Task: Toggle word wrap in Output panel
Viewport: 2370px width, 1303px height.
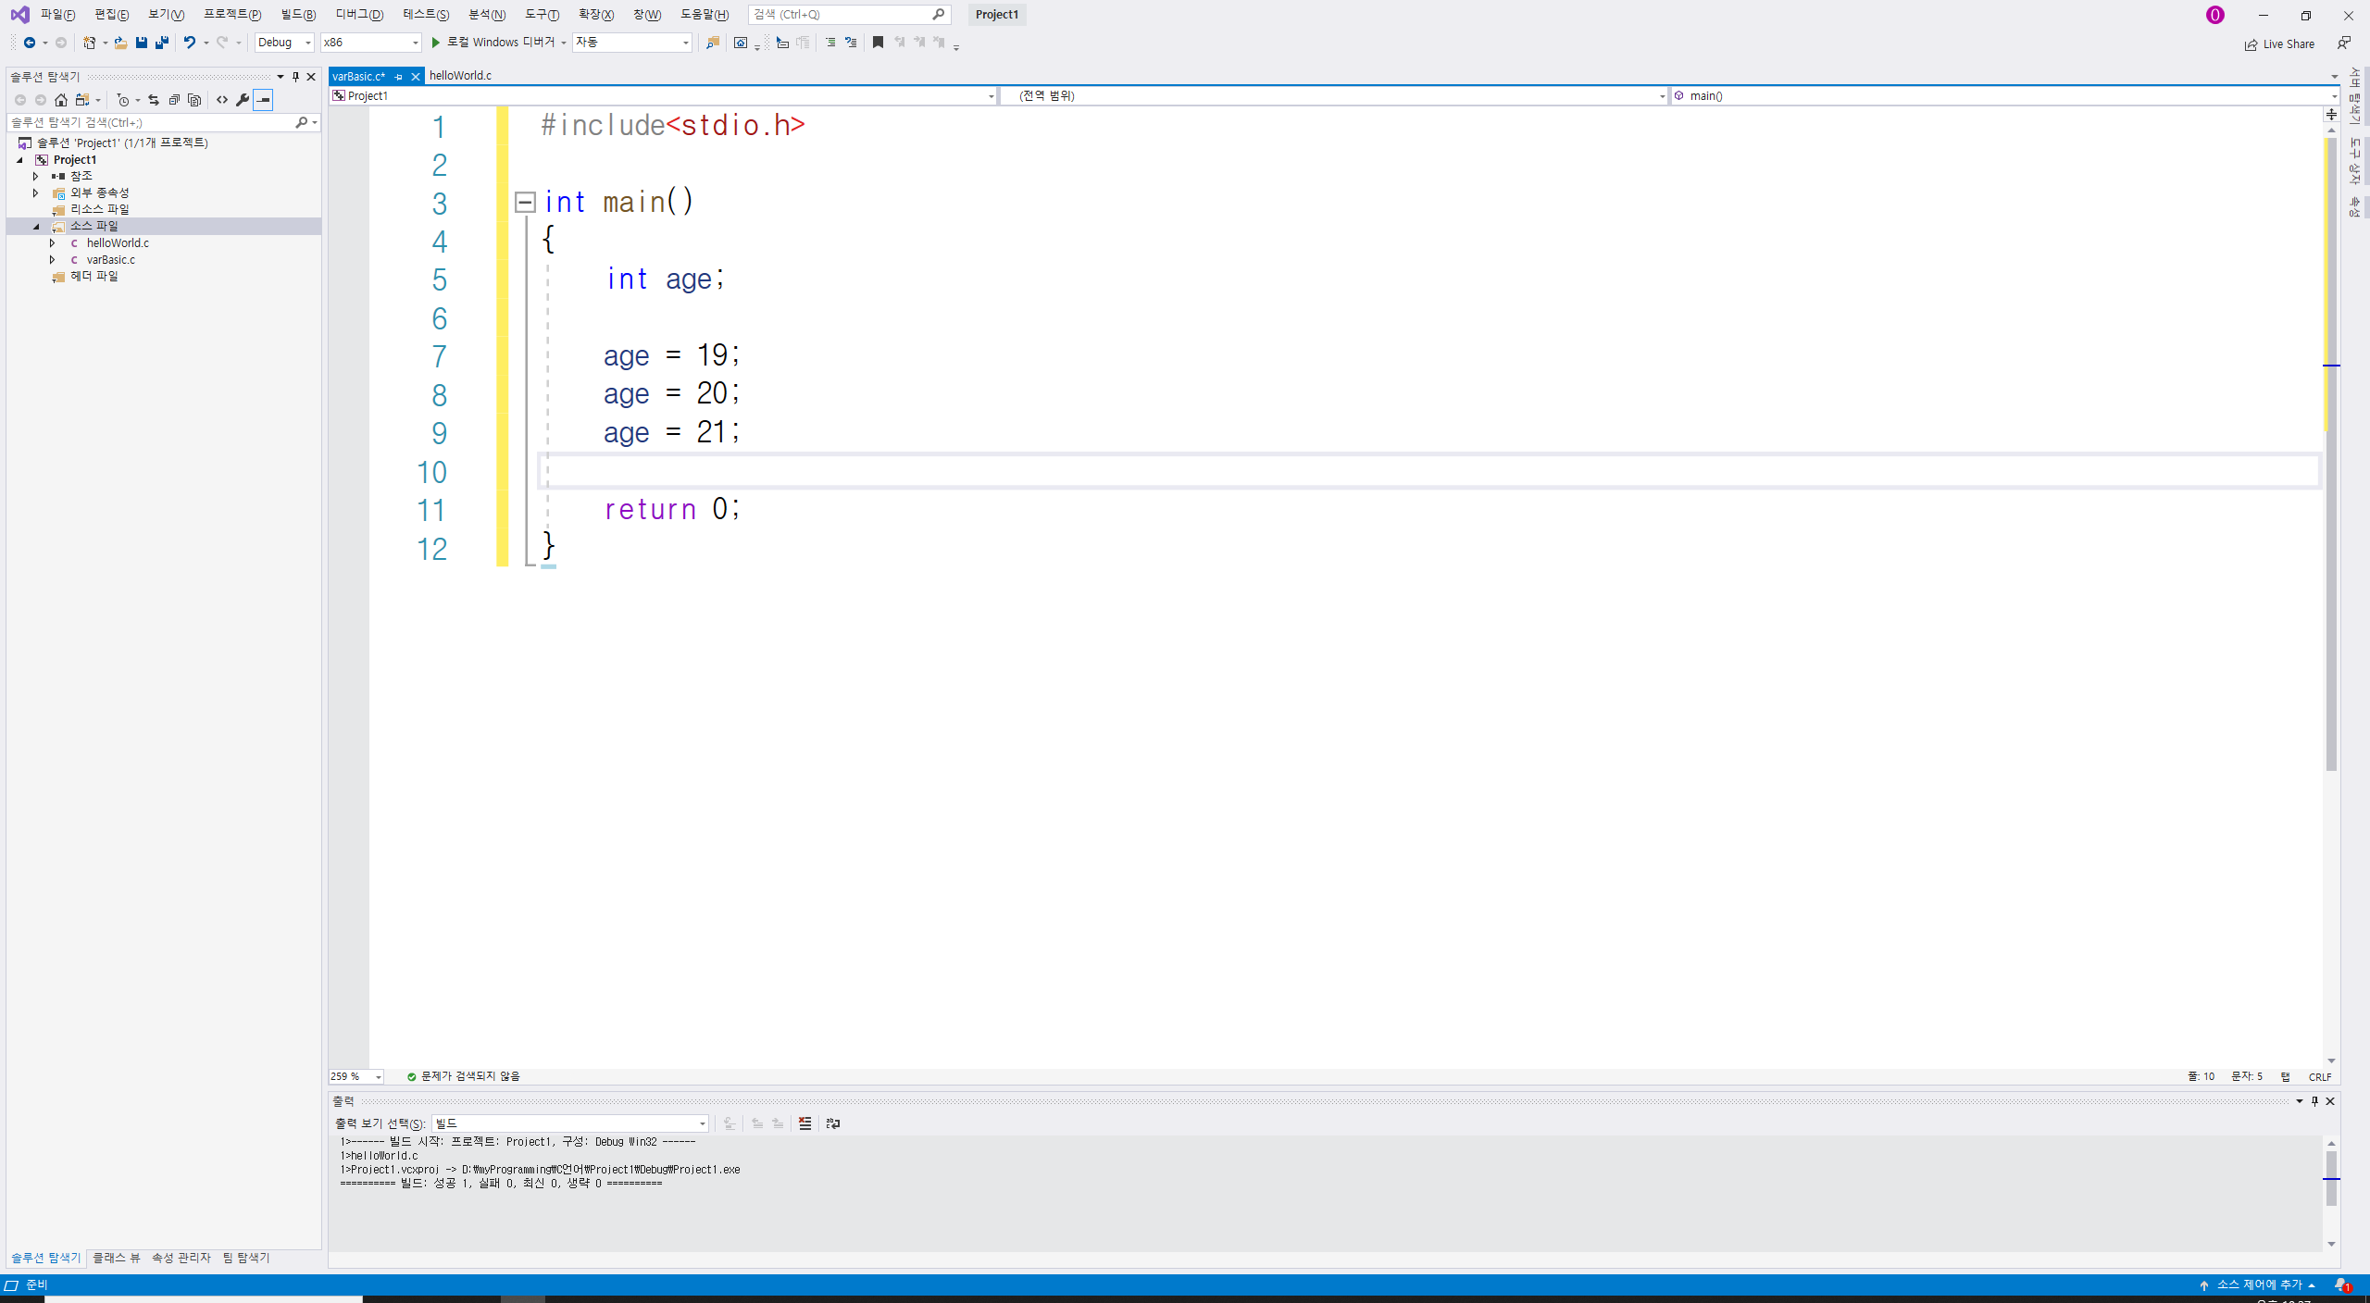Action: (832, 1123)
